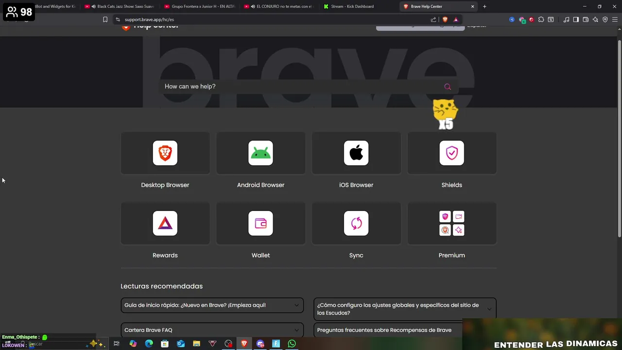This screenshot has width=622, height=350.
Task: Click the Rewards label
Action: pos(165,255)
